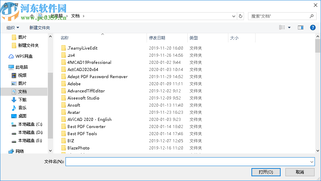321x181 pixels.
Task: Click file list scroll down arrow
Action: tap(318, 151)
